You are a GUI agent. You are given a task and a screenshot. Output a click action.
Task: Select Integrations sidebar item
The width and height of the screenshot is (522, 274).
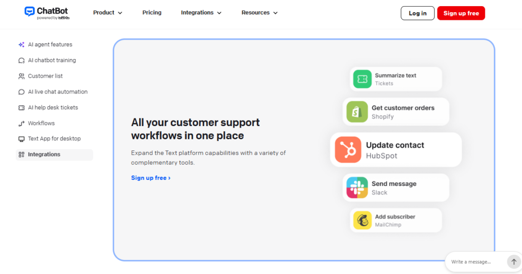pyautogui.click(x=54, y=155)
